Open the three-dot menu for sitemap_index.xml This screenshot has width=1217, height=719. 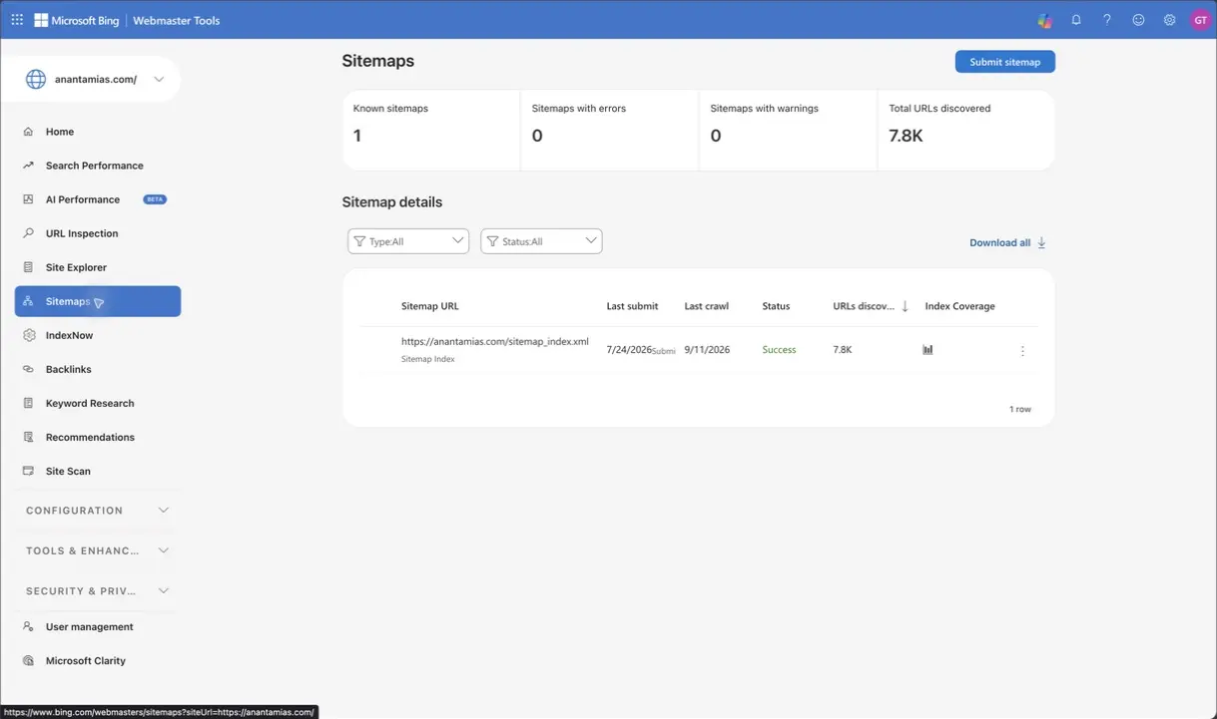click(x=1022, y=351)
